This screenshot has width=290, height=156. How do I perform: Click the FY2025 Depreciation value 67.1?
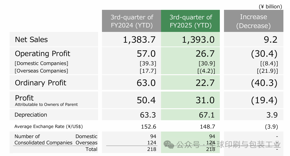click(207, 115)
